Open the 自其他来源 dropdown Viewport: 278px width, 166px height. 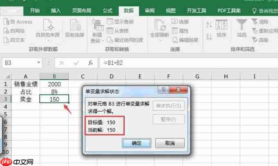point(47,30)
